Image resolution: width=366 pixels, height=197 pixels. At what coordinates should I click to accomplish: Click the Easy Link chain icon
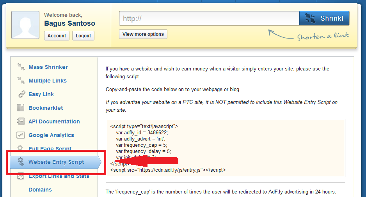click(21, 94)
